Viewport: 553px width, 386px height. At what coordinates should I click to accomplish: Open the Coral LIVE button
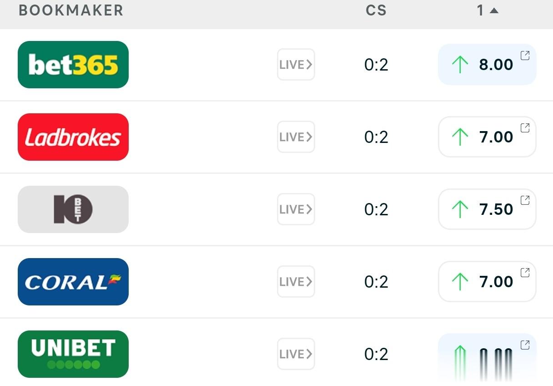click(296, 282)
